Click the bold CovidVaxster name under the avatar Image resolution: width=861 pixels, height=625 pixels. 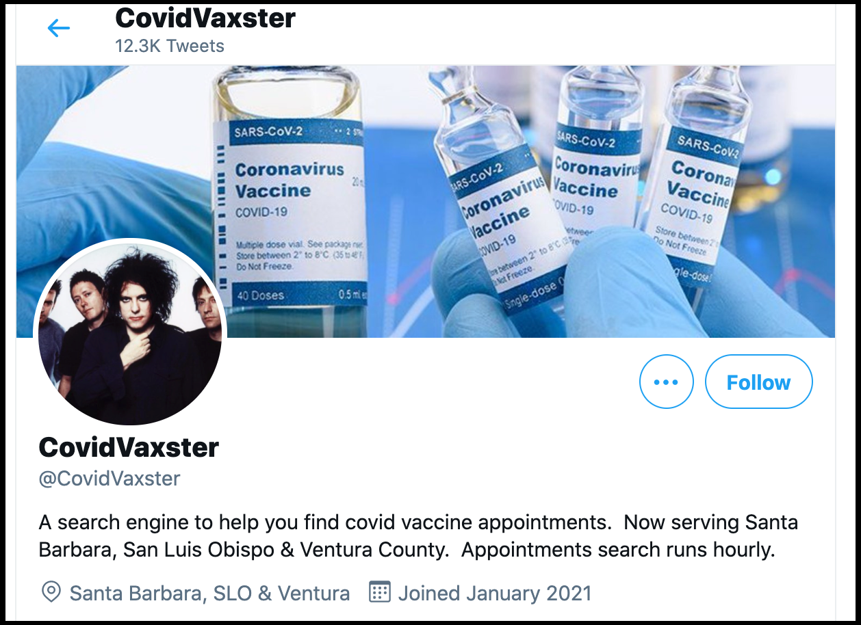129,447
